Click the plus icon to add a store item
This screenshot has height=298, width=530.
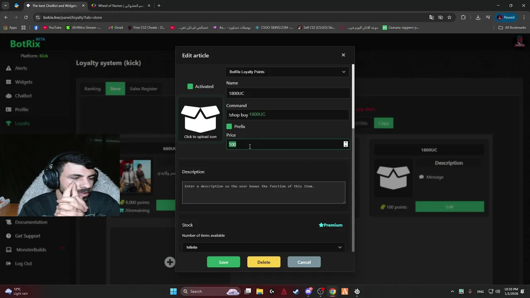[169, 262]
